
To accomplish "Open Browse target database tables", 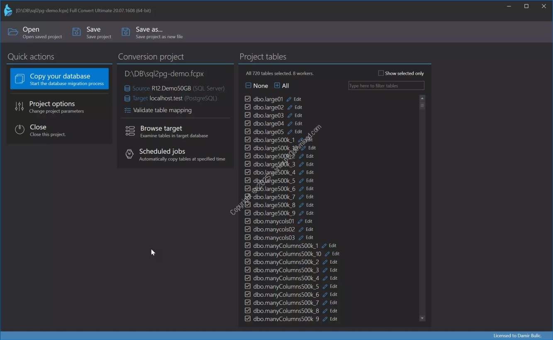I will pyautogui.click(x=175, y=131).
